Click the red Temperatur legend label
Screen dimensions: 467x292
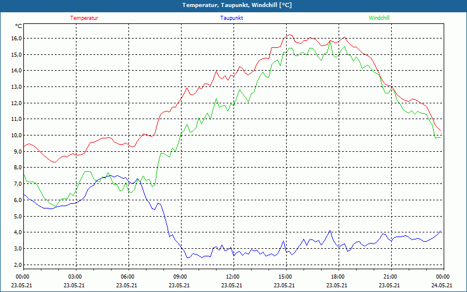[x=84, y=18]
